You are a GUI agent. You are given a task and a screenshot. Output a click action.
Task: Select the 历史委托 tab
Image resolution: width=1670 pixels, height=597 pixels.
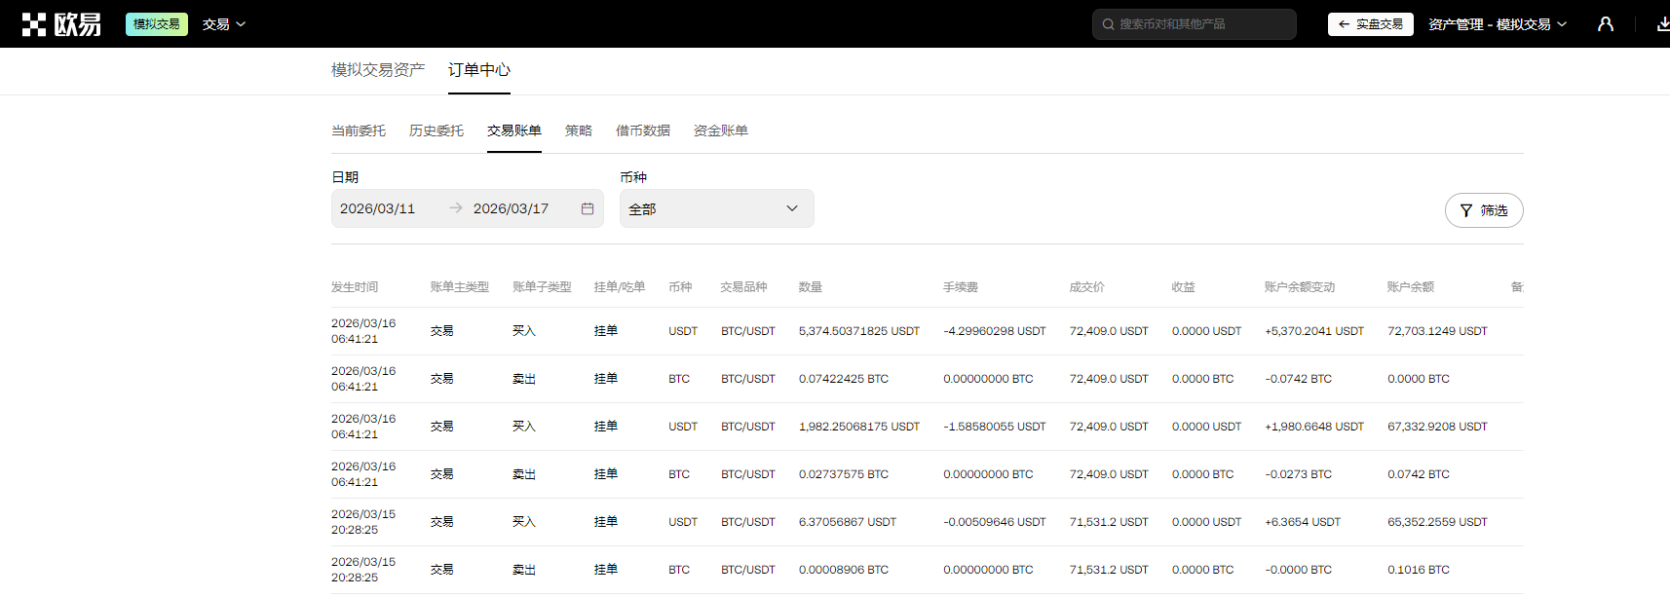[x=436, y=131]
